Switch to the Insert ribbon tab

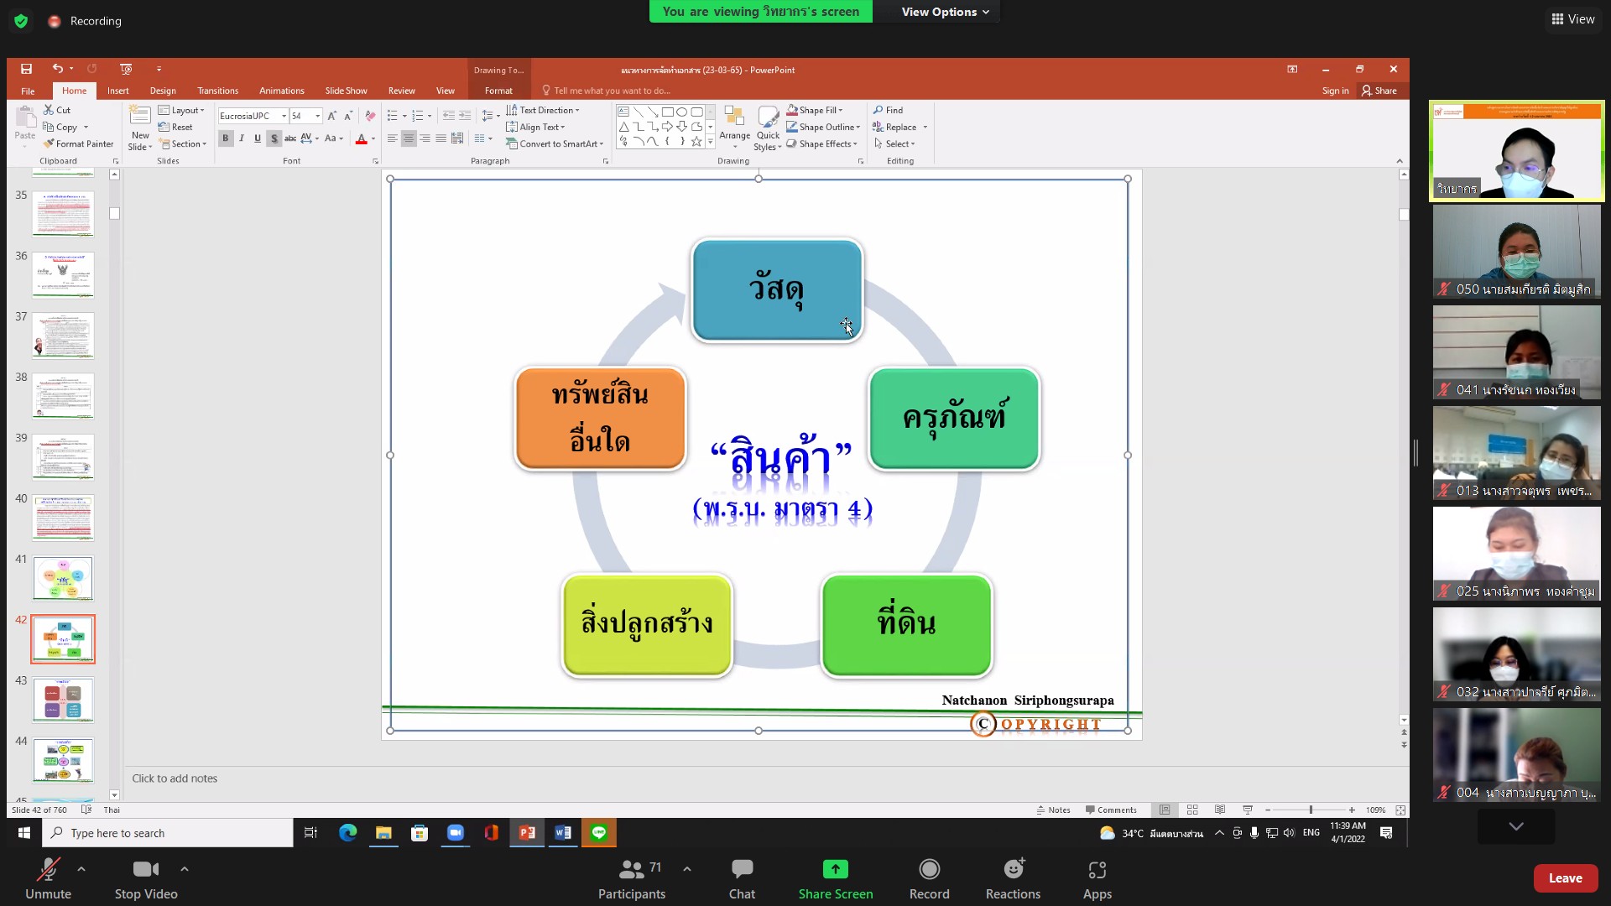(118, 91)
